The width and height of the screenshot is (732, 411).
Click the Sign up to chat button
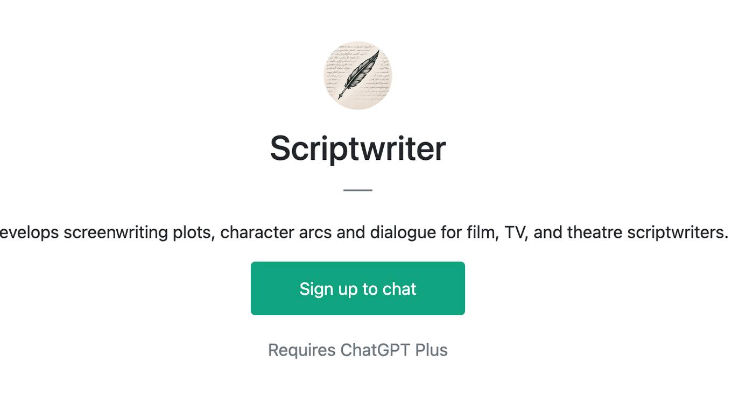coord(358,288)
